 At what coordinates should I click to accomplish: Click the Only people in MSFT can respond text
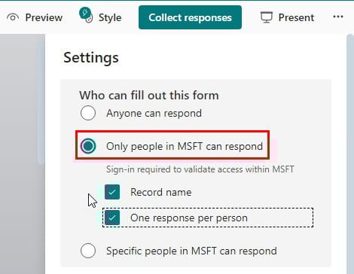185,146
